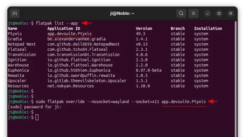Click the window title 'ji@Noble: ~'
The height and width of the screenshot is (137, 245).
coord(122,13)
